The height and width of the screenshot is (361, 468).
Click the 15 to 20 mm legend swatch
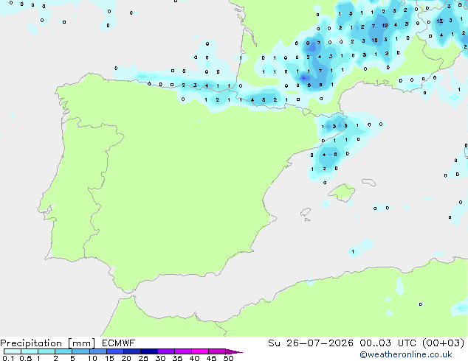coord(114,351)
